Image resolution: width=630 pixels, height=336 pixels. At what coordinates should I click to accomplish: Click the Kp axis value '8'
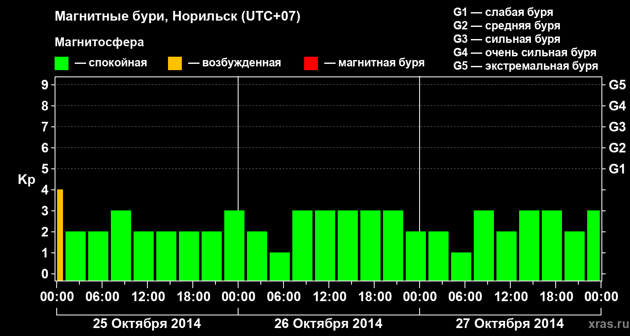tap(46, 106)
